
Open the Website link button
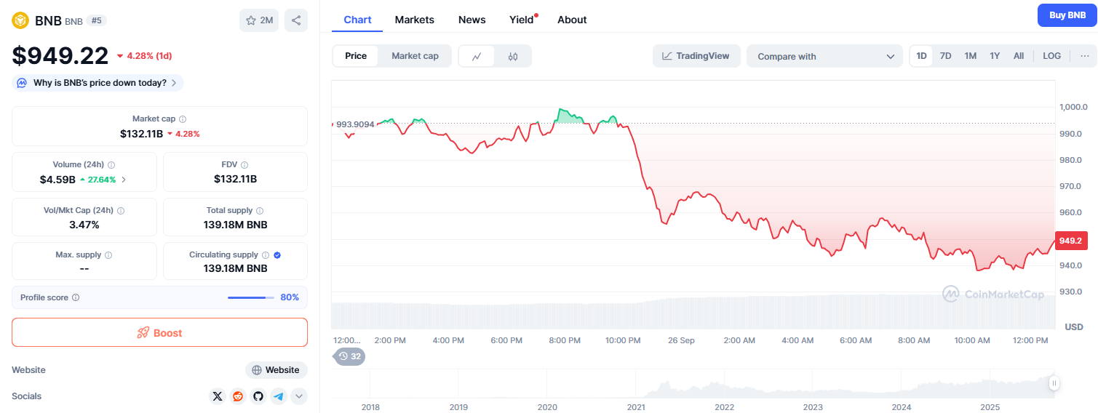(x=276, y=370)
